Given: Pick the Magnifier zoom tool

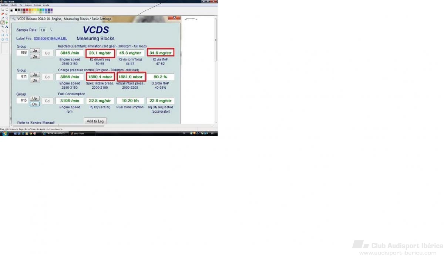Looking at the screenshot, I should (x=7, y=18).
